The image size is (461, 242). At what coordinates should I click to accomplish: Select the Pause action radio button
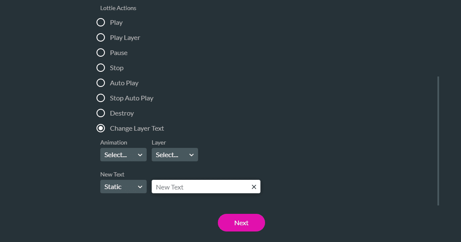(x=101, y=53)
